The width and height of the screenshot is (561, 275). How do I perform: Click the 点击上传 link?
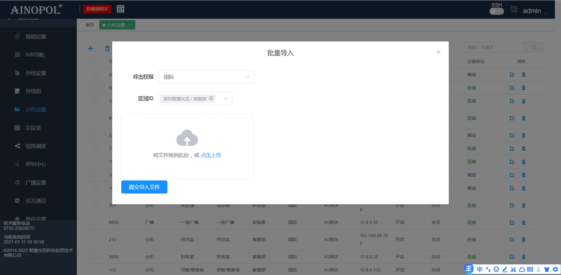(x=211, y=155)
